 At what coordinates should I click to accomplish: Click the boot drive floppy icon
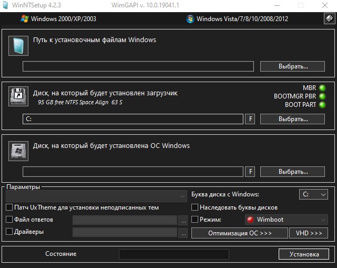click(x=18, y=96)
